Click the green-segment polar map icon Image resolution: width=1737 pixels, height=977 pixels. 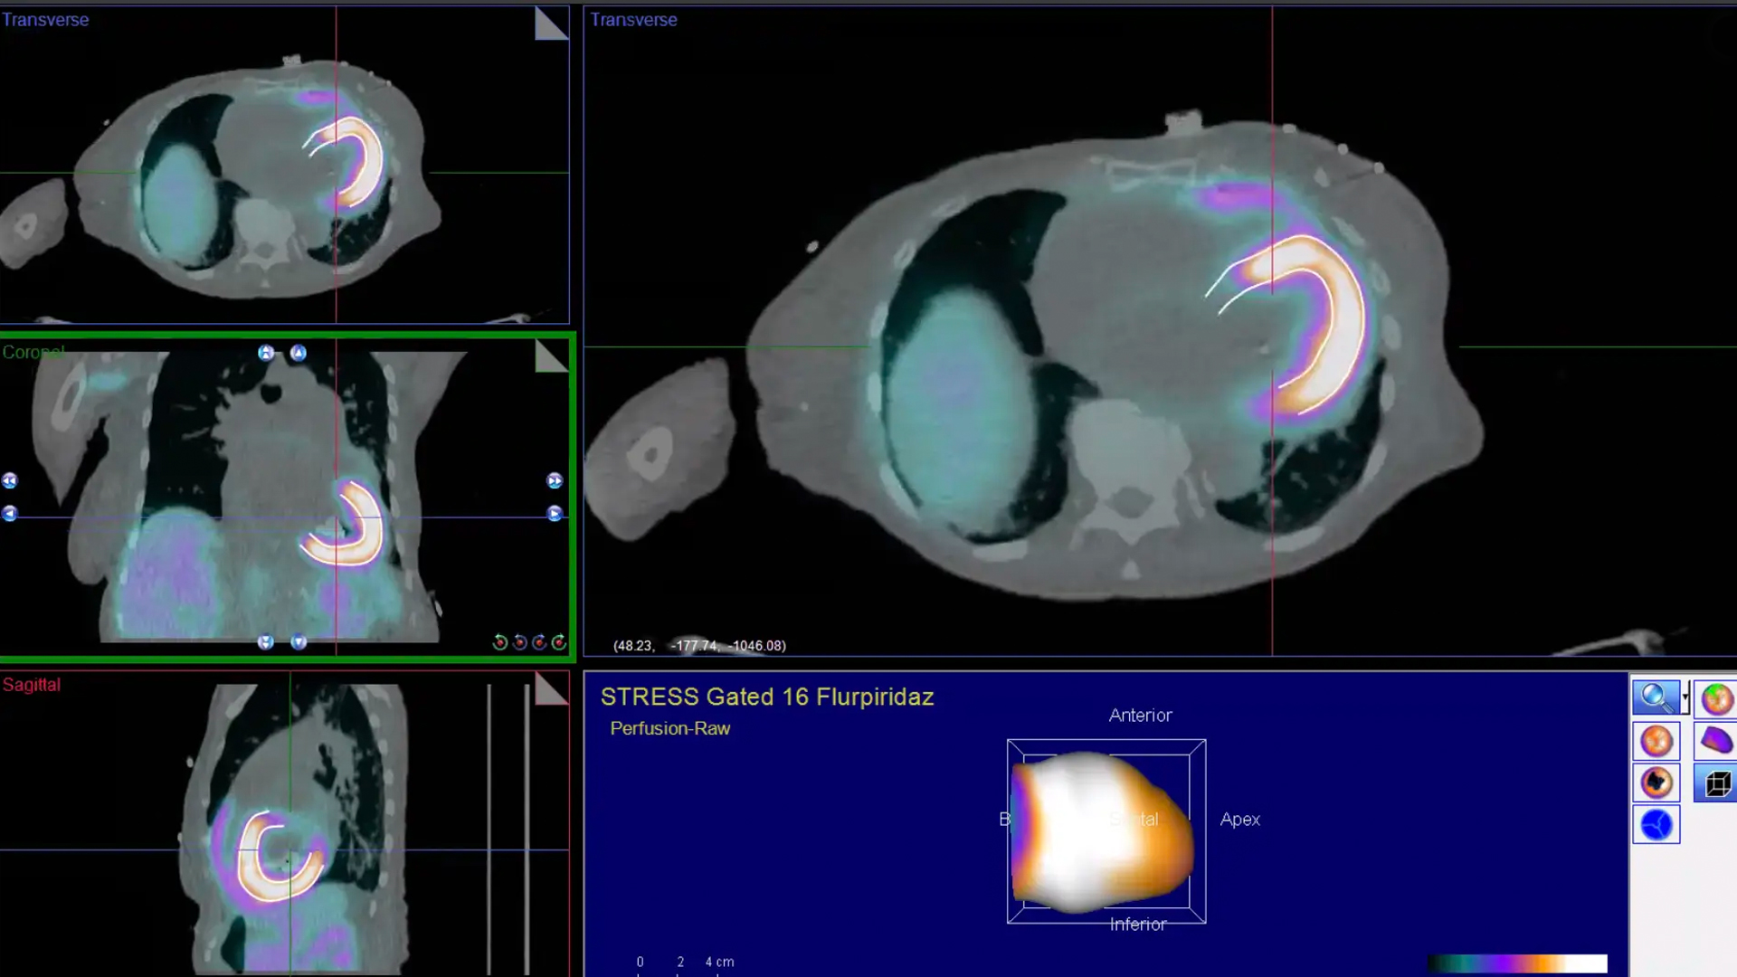click(x=1716, y=698)
